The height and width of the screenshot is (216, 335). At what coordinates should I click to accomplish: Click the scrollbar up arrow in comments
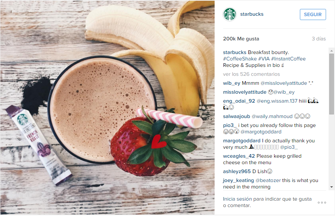click(x=331, y=51)
